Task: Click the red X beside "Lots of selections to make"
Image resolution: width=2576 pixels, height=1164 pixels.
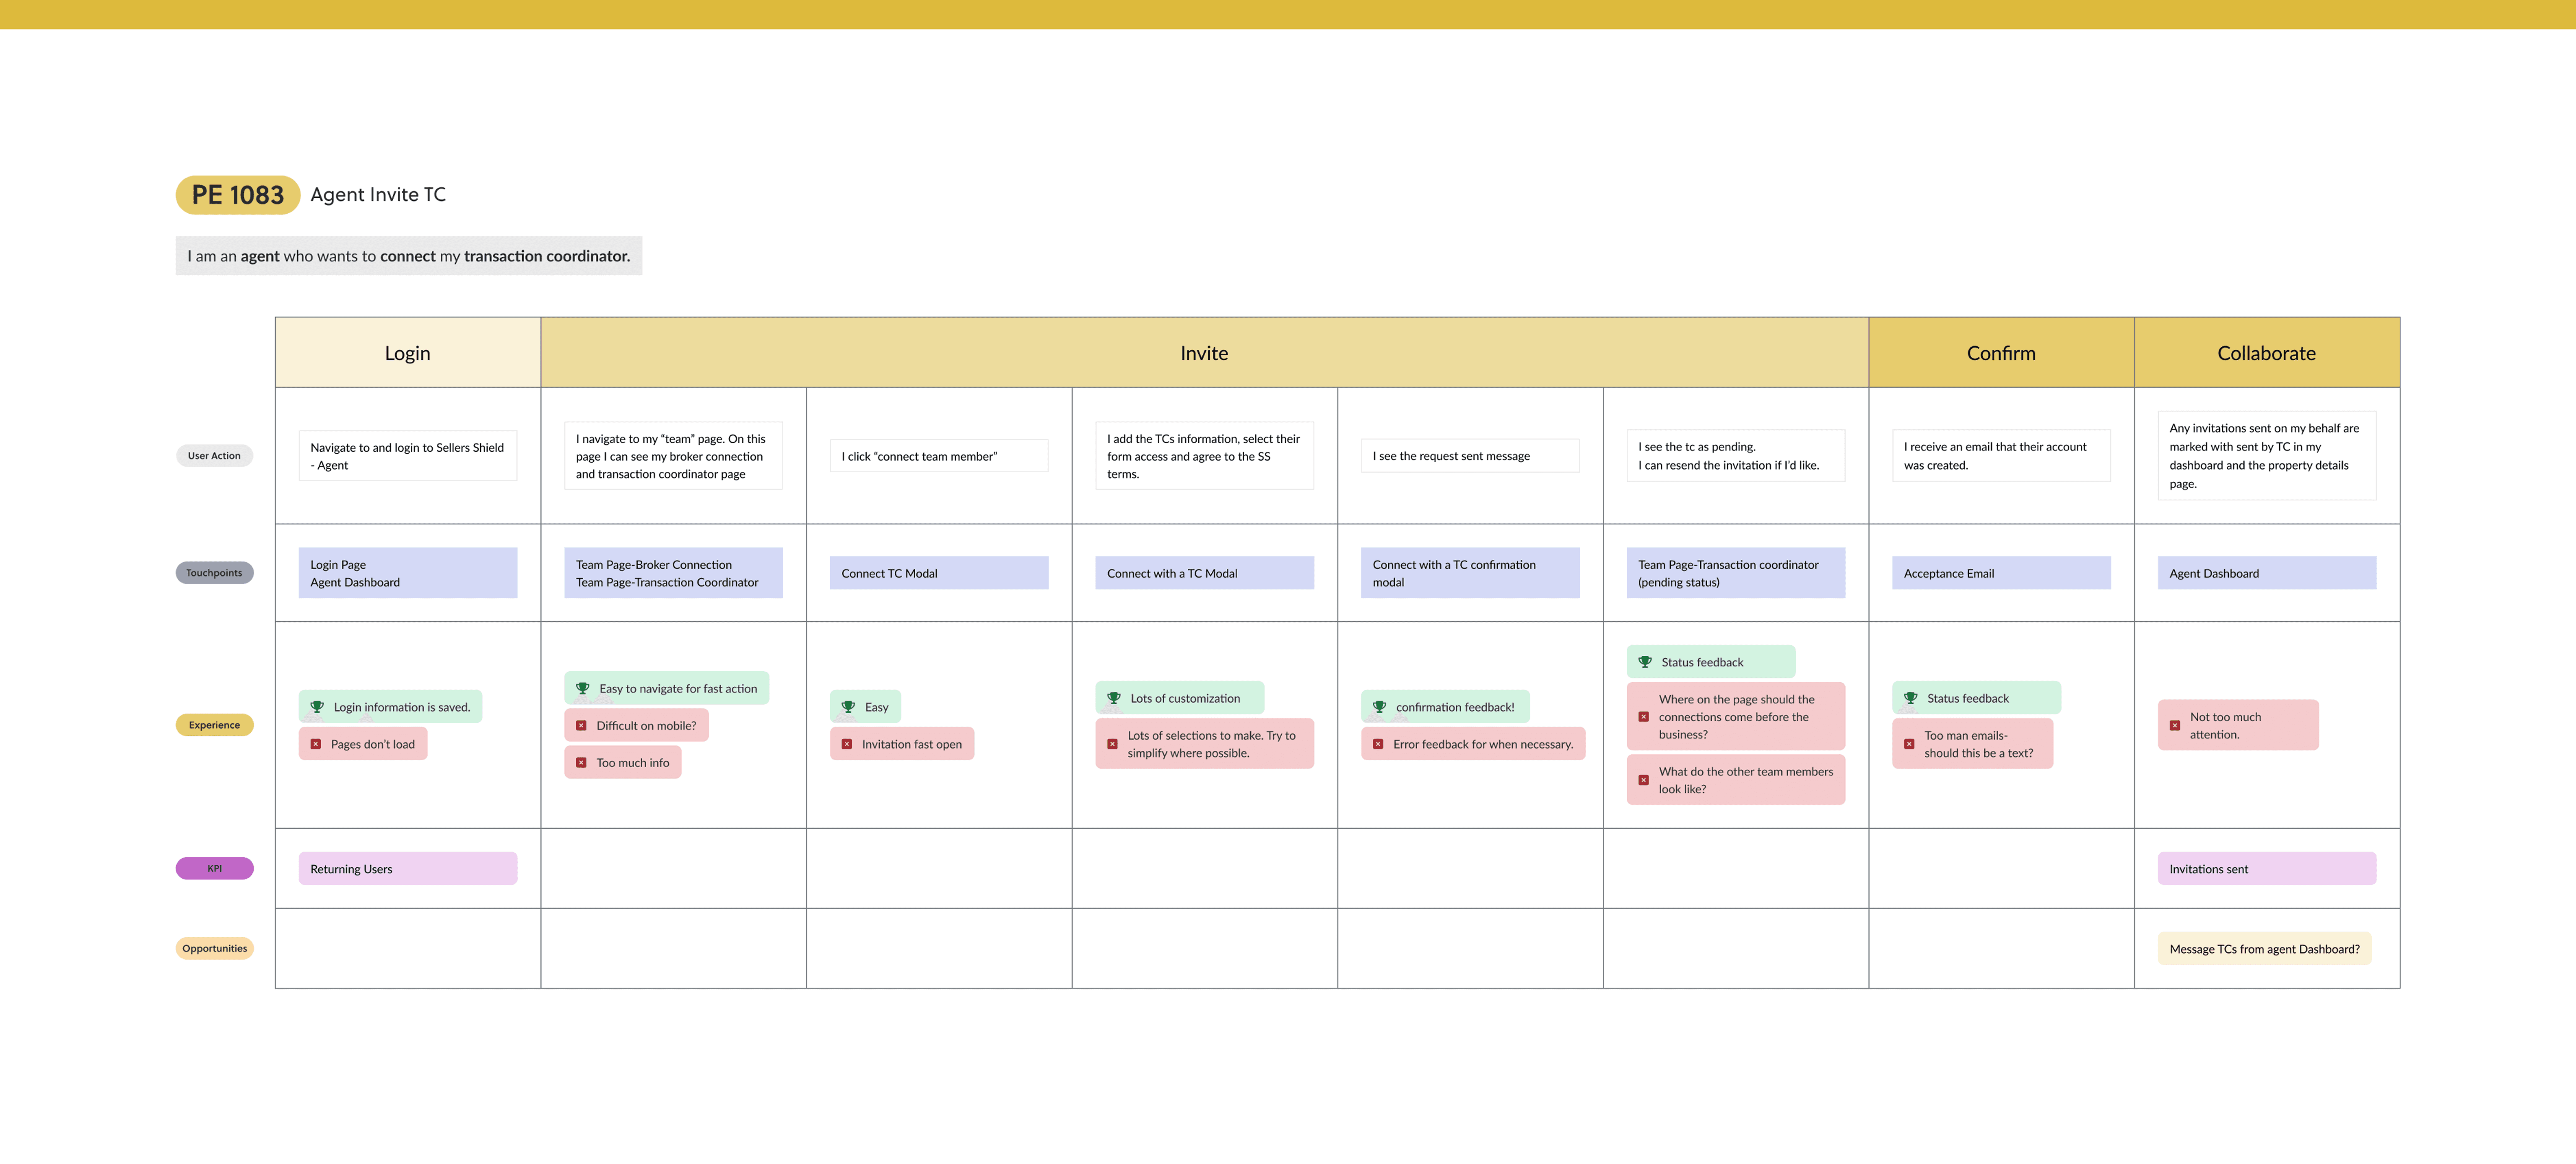Action: 1112,744
